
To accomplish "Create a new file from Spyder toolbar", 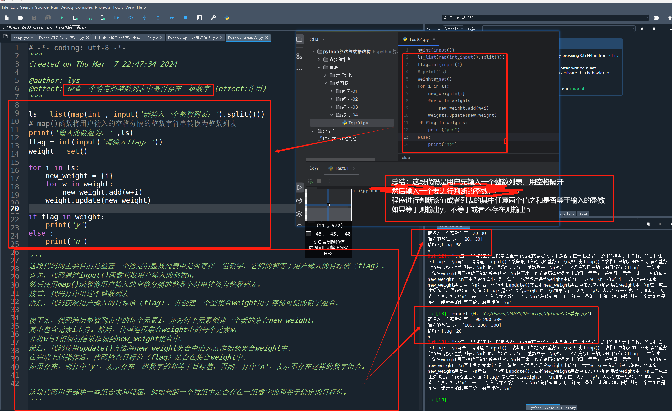I will (7, 18).
